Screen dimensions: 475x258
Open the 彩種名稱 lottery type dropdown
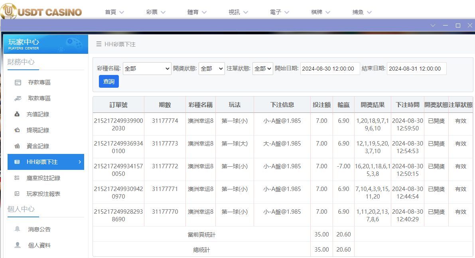[x=147, y=68]
